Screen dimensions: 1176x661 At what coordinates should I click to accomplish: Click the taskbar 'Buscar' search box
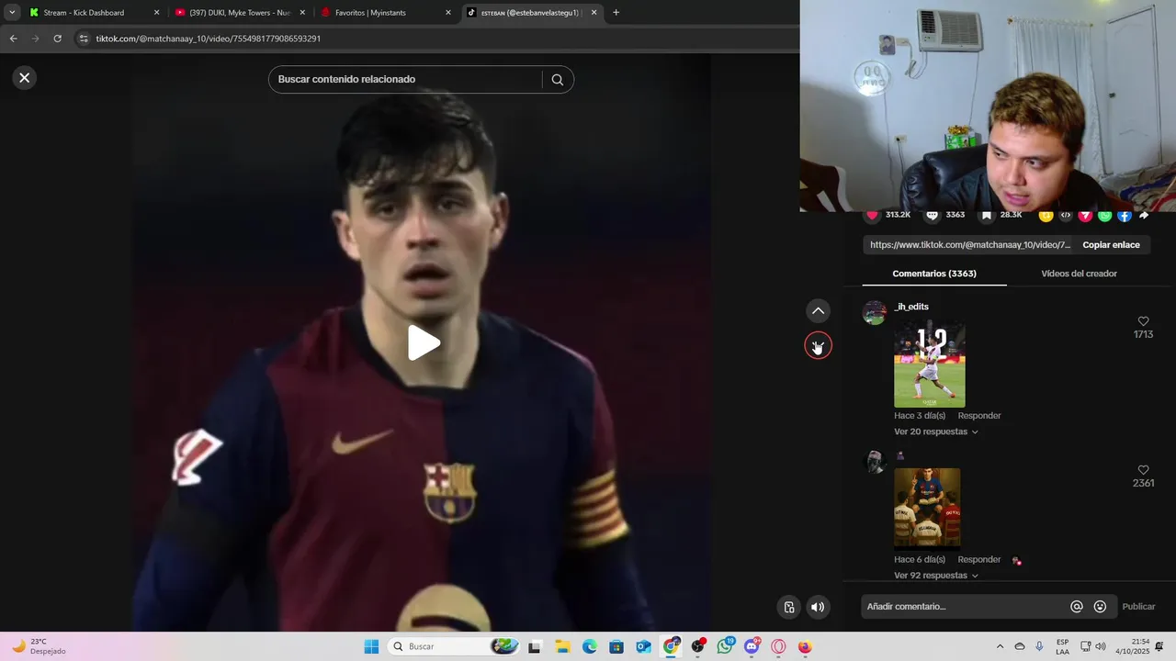(455, 646)
